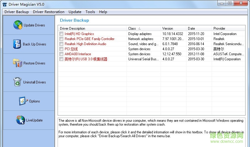Click the Sound, video and g... class cell
This screenshot has height=147, width=250.
click(x=143, y=44)
